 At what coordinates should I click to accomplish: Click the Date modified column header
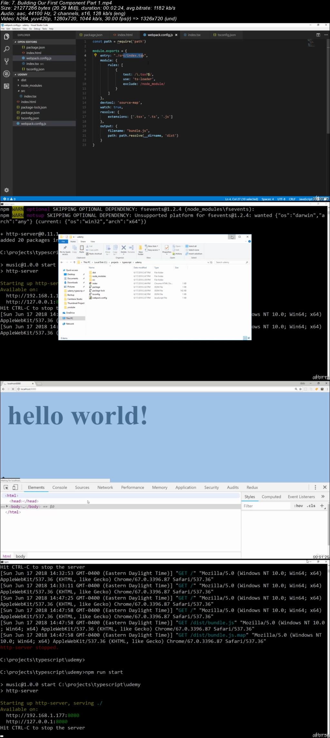coord(140,268)
